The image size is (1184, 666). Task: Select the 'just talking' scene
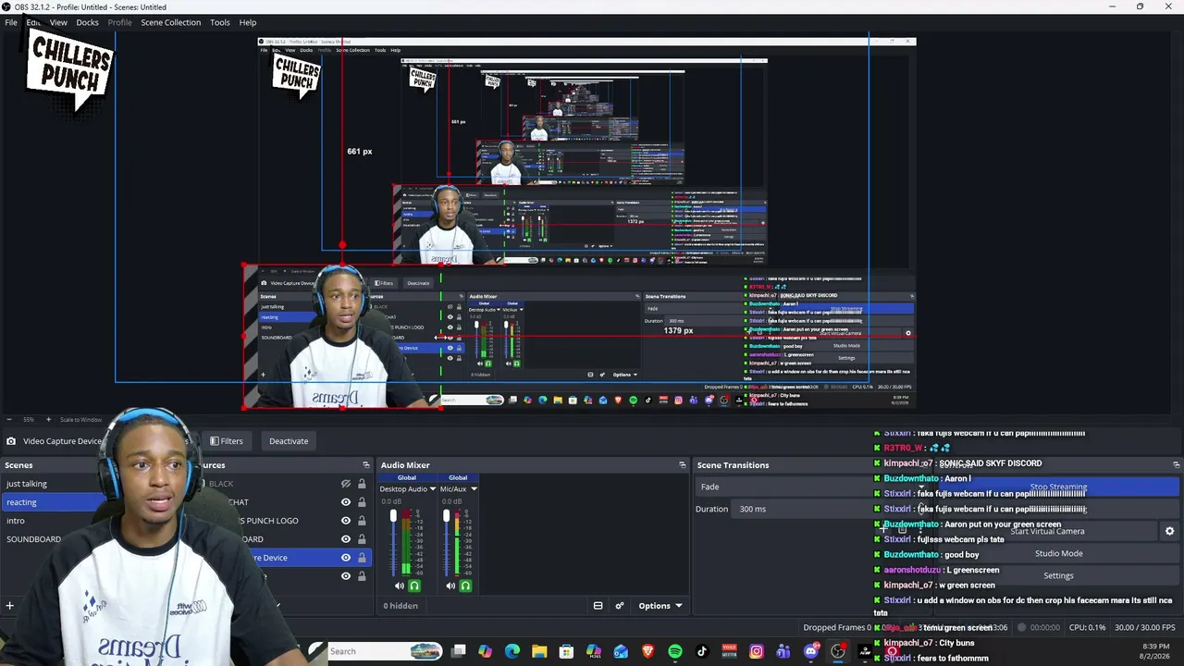[54, 484]
